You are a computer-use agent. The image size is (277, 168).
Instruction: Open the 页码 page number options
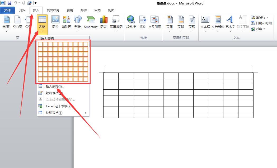pos(192,22)
